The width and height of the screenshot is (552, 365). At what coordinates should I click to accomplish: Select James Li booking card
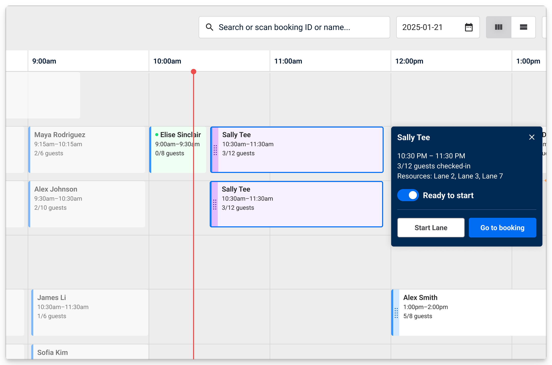tap(90, 313)
